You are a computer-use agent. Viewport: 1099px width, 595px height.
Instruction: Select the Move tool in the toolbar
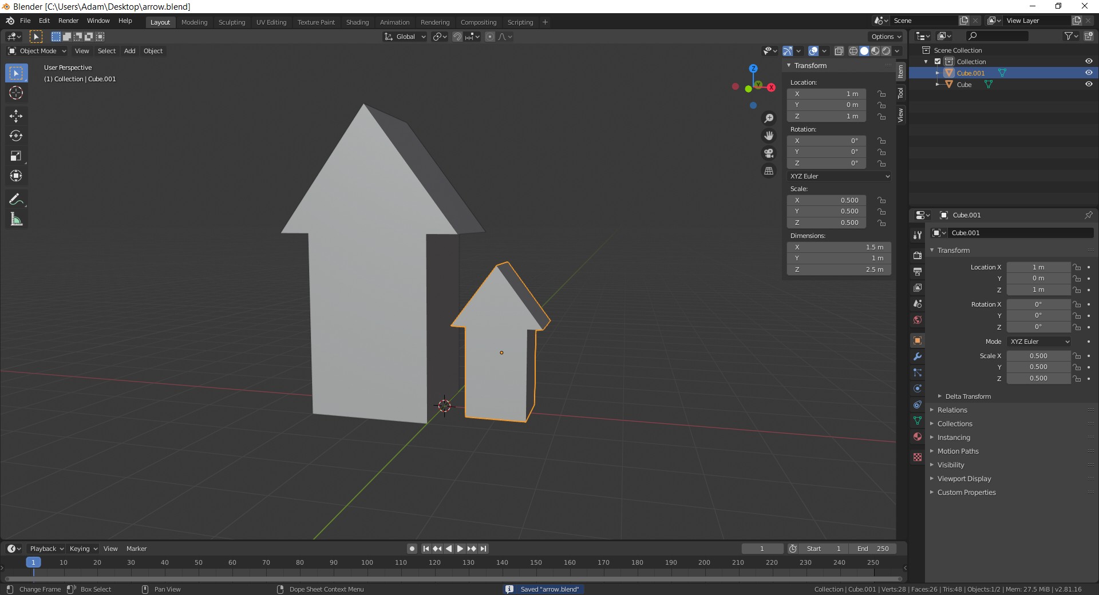(16, 116)
